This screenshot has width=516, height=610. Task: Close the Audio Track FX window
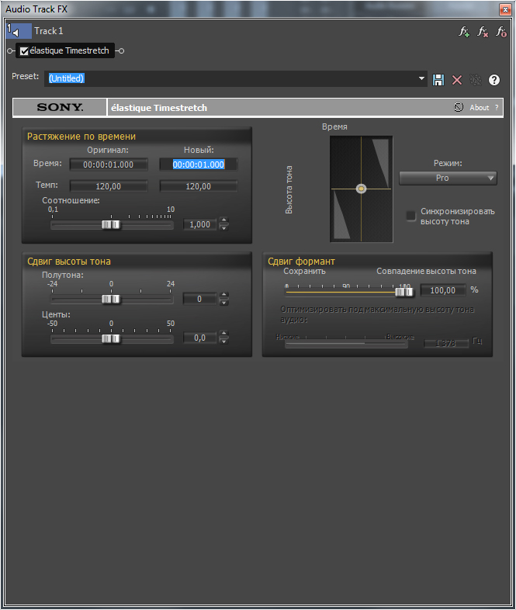tap(505, 9)
